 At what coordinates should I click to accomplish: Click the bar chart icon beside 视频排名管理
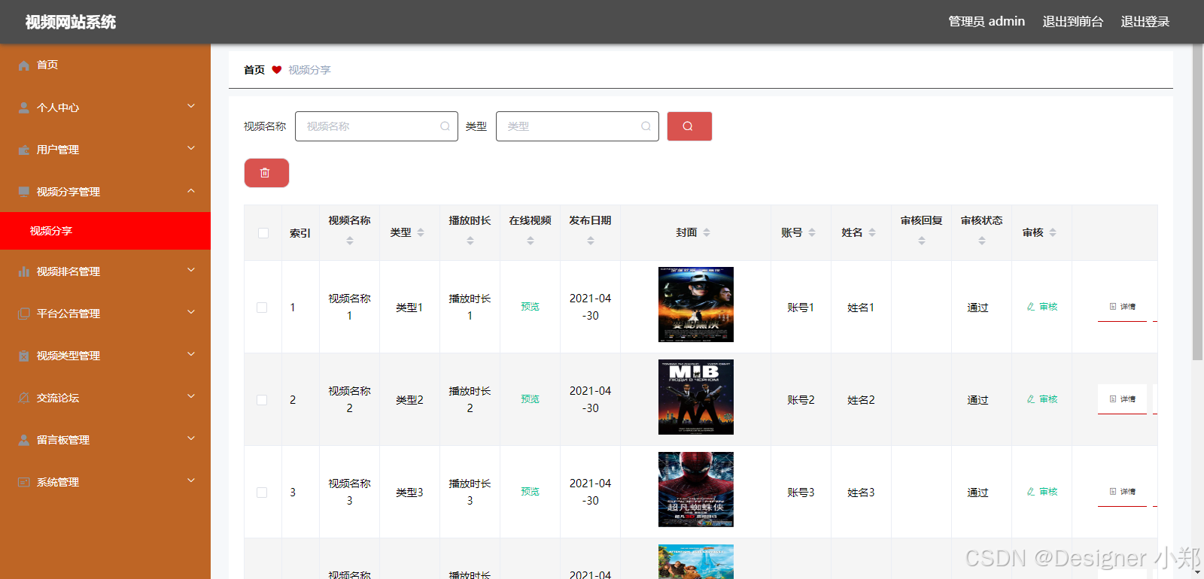pyautogui.click(x=24, y=271)
